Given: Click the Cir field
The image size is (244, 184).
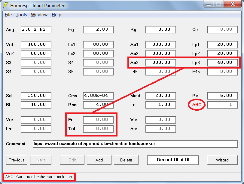Looking at the screenshot, I should pos(222,29).
